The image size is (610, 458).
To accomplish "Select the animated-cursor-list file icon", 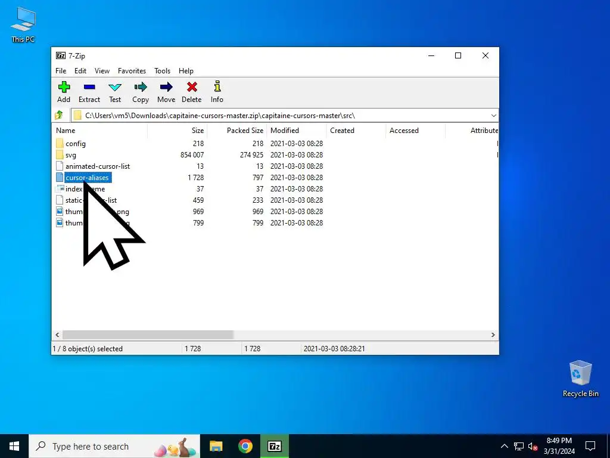I will click(60, 166).
